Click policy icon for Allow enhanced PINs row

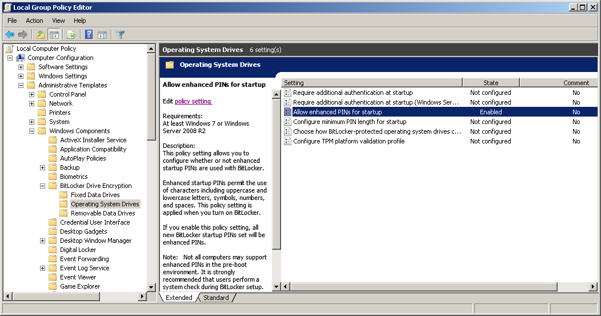287,112
